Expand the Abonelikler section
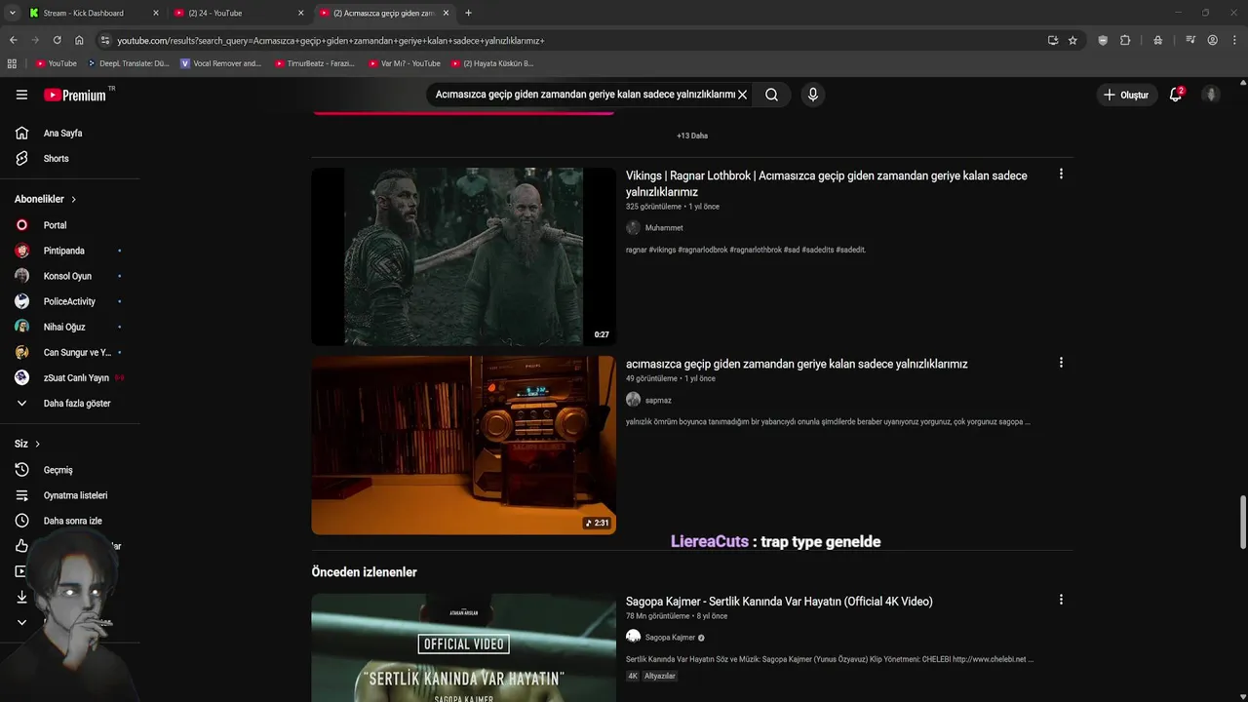 point(46,199)
